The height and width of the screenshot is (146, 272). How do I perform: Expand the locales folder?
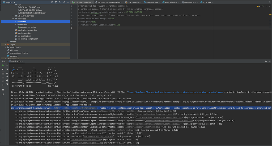tap(16, 22)
